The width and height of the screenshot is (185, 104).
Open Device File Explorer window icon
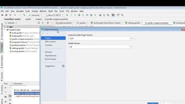coord(118,15)
